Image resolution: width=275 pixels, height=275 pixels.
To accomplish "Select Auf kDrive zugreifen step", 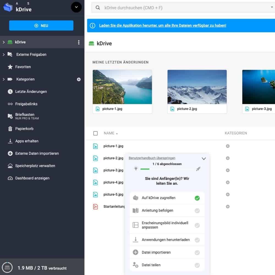I will click(167, 198).
